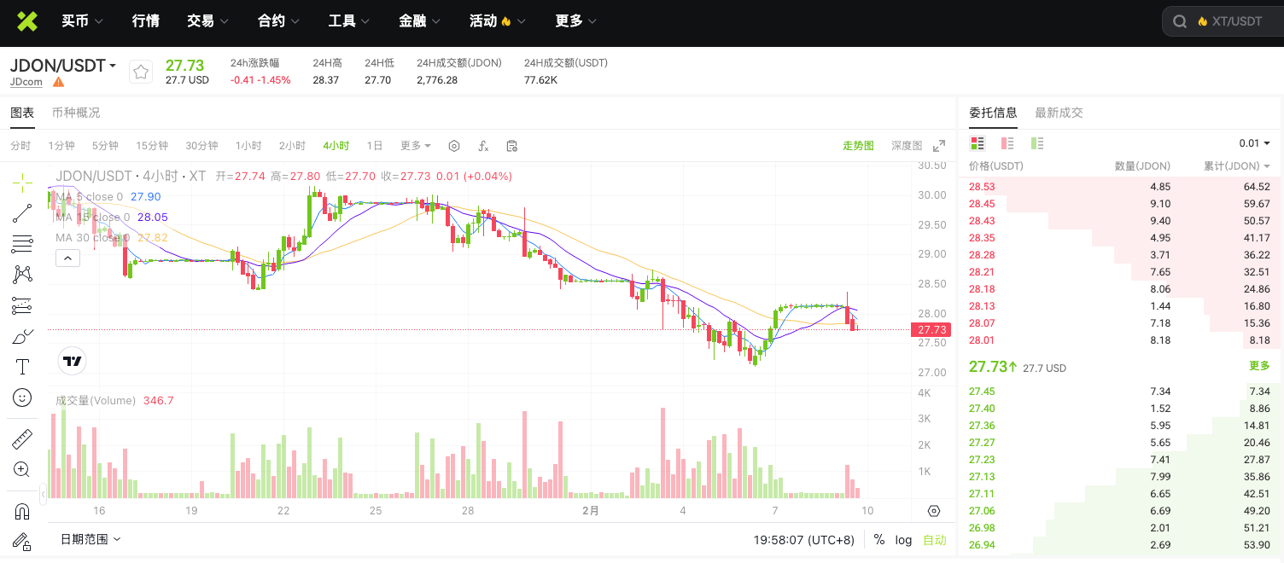This screenshot has width=1284, height=563.
Task: Star JDON/USDT as a favorite
Action: point(141,72)
